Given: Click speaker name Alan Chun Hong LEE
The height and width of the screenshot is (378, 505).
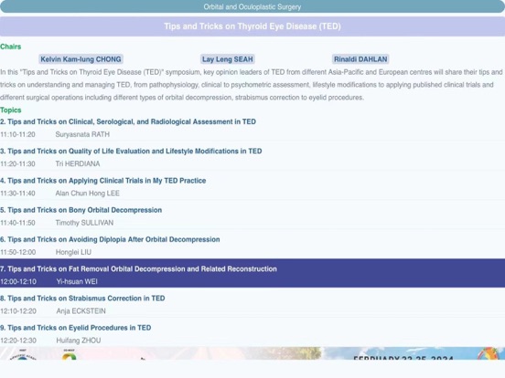Looking at the screenshot, I should point(87,194).
